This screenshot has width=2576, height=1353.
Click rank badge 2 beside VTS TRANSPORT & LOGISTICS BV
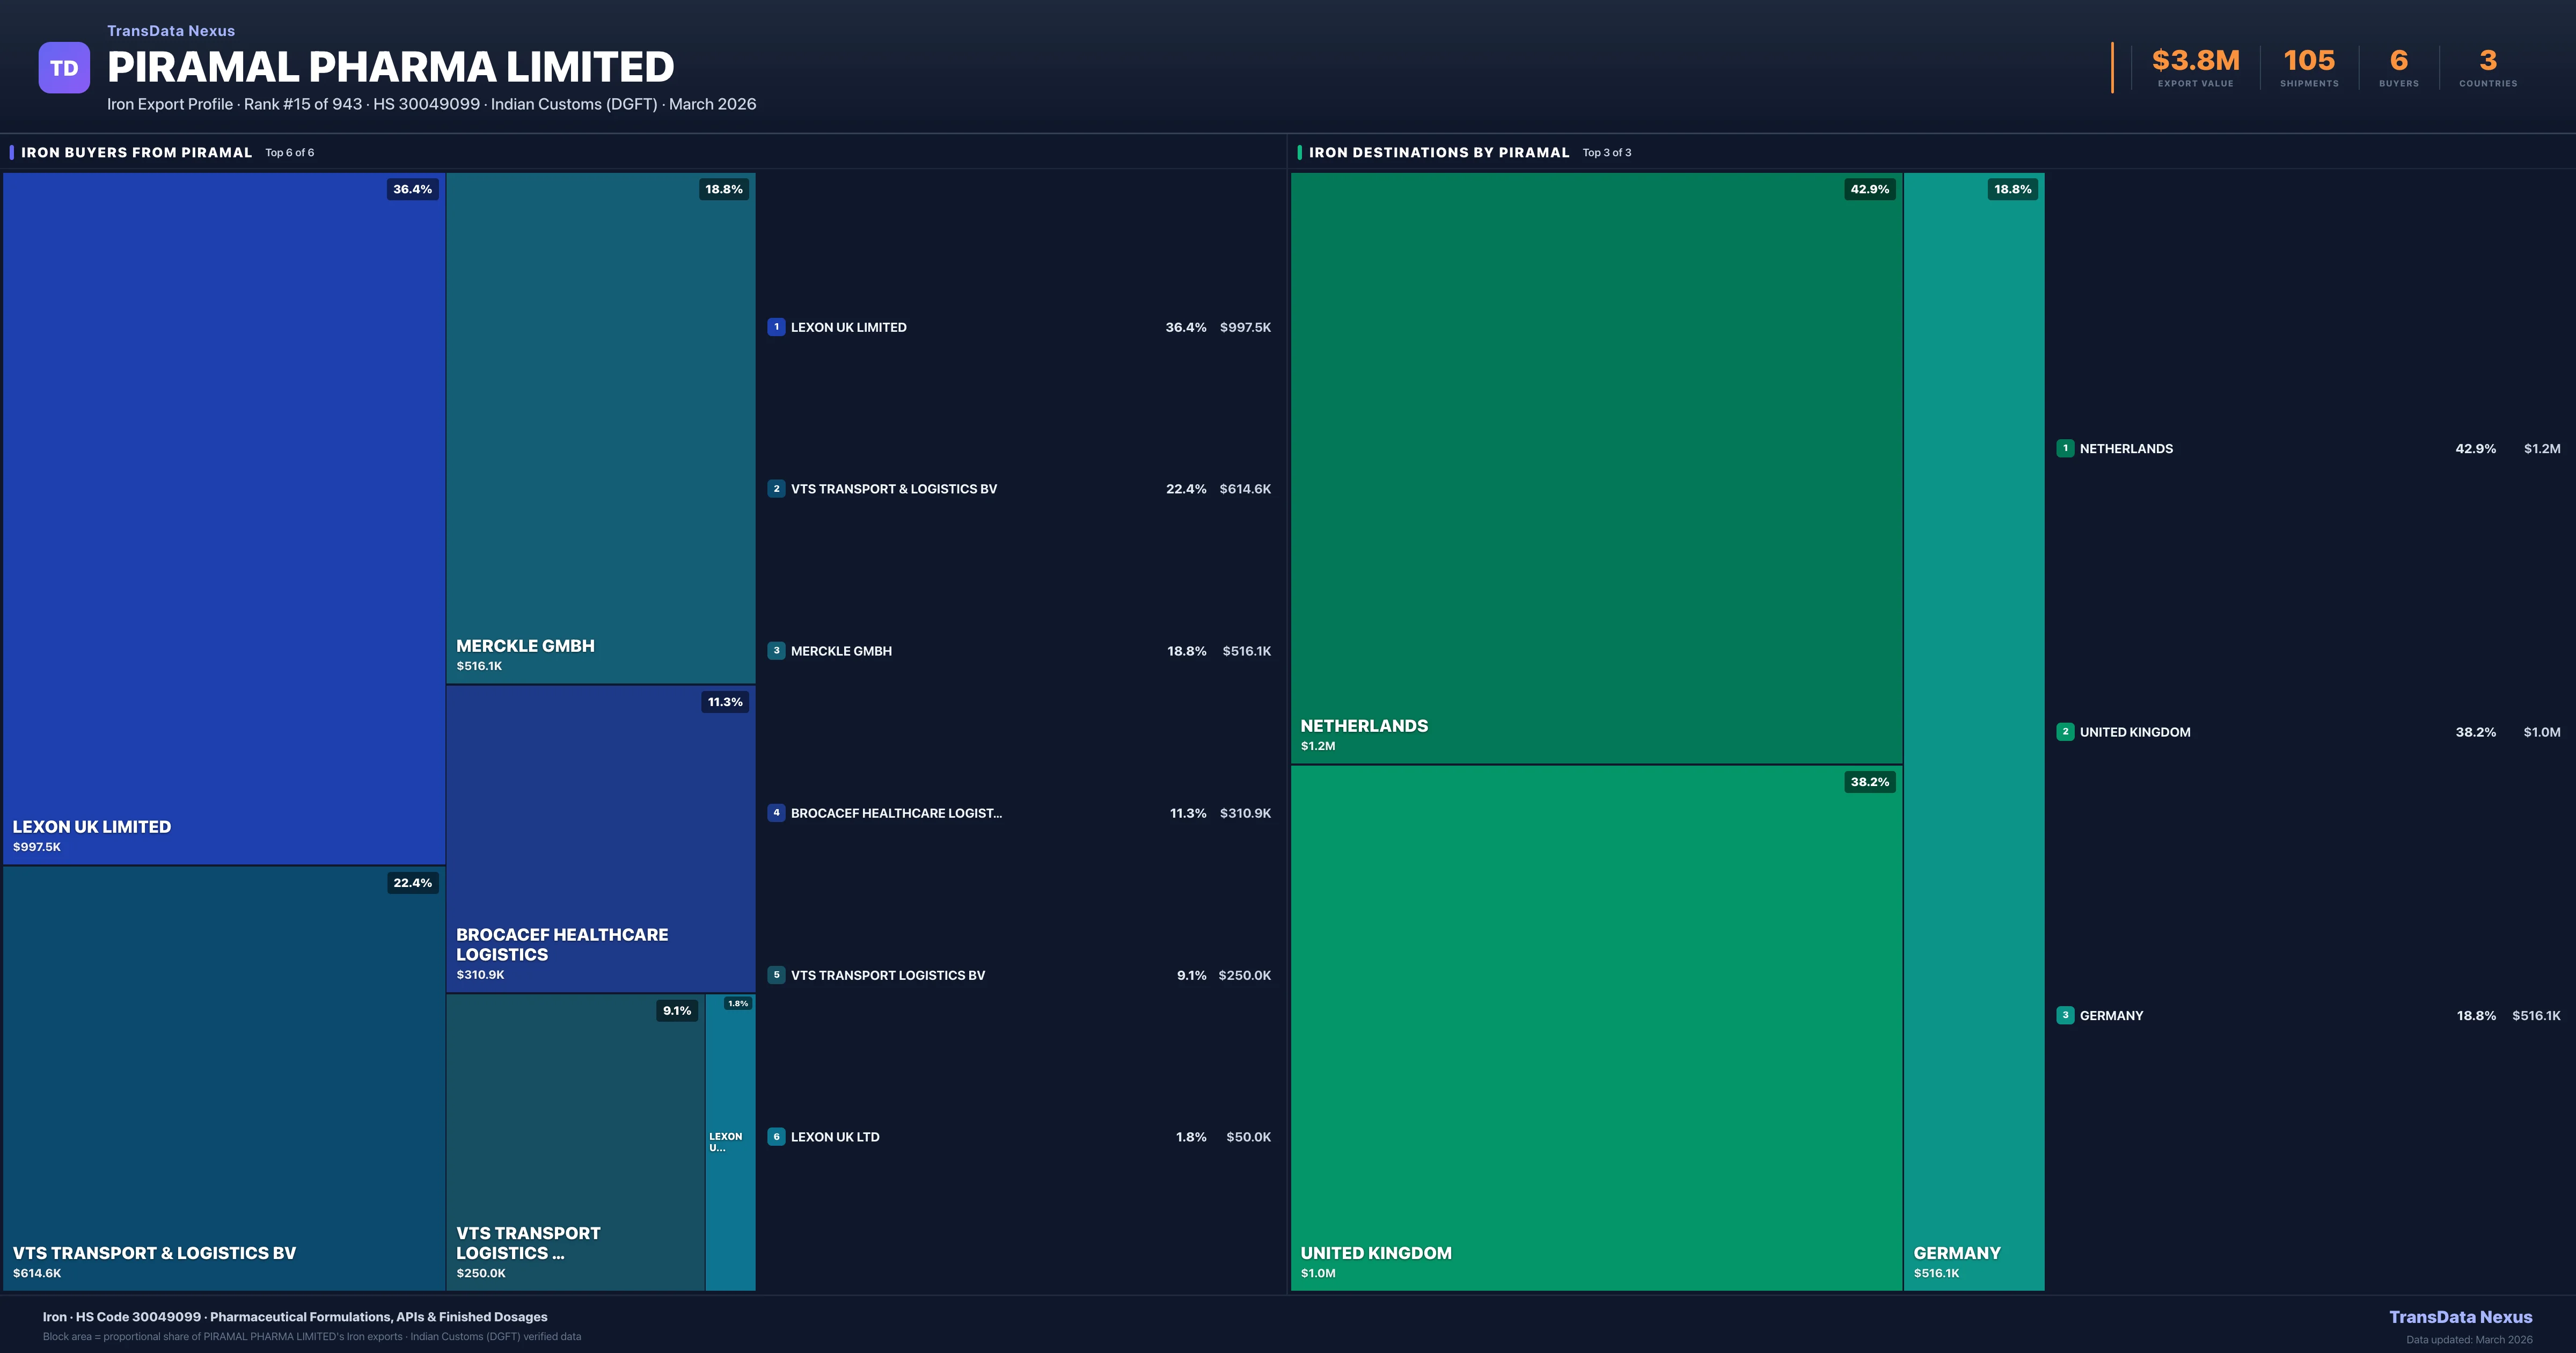776,489
